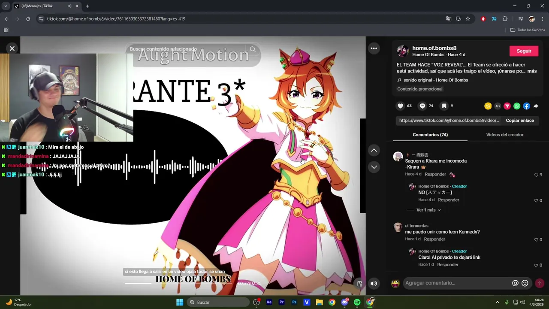The width and height of the screenshot is (549, 309).
Task: Open Chrome extensions puzzle icon
Action: coord(505,19)
